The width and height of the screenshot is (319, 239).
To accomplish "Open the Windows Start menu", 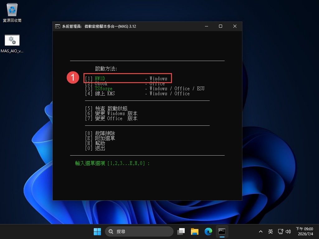I will 97,232.
